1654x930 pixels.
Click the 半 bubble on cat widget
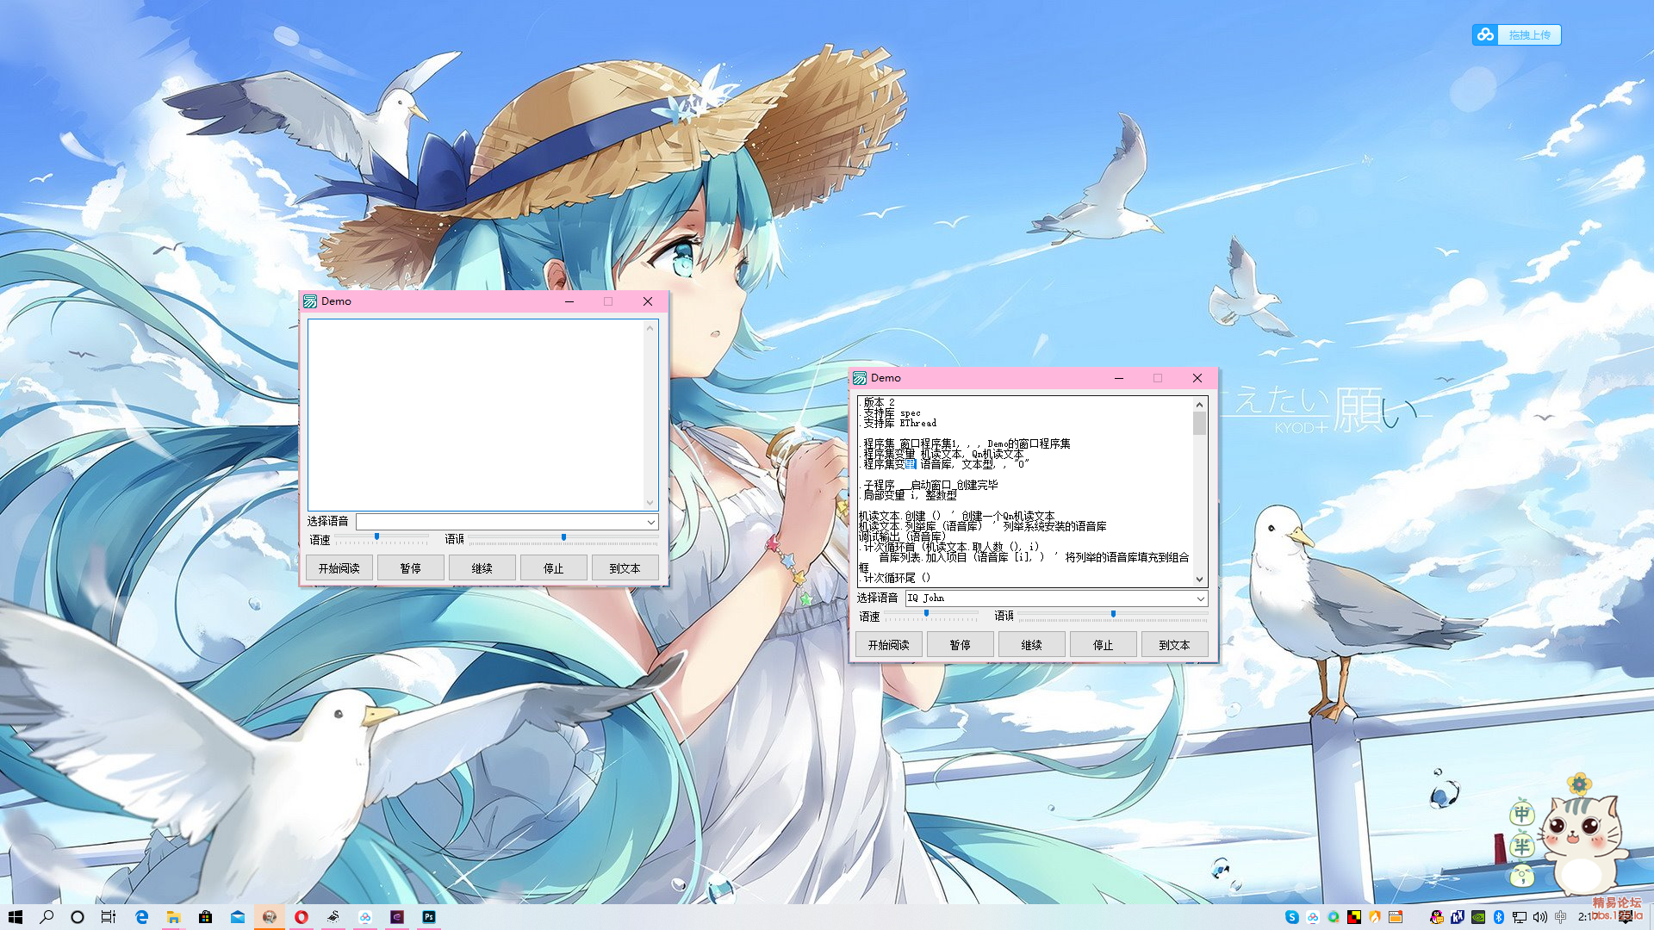(1522, 846)
